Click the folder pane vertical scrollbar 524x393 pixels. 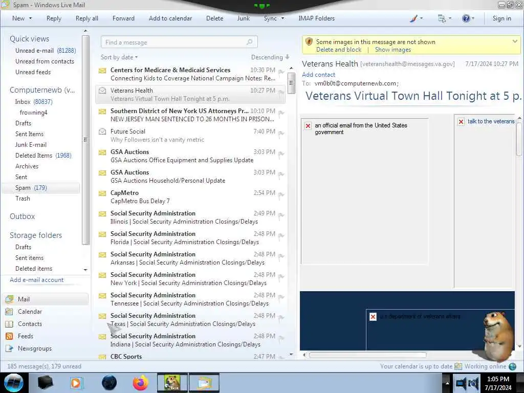(x=85, y=140)
